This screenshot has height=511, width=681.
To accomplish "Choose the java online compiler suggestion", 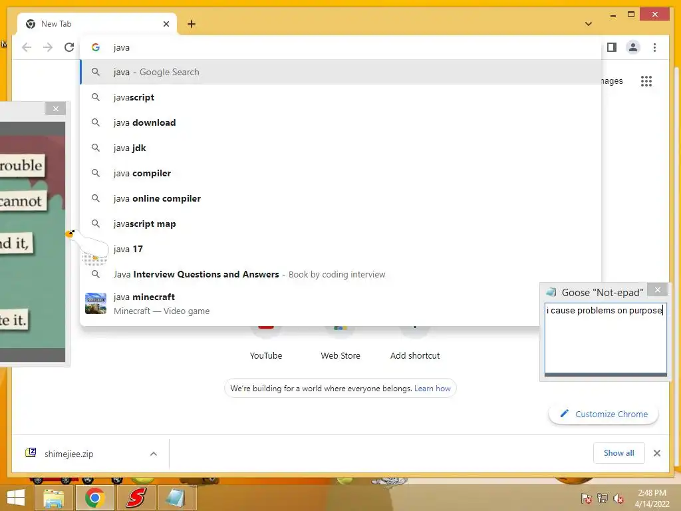I will click(341, 198).
